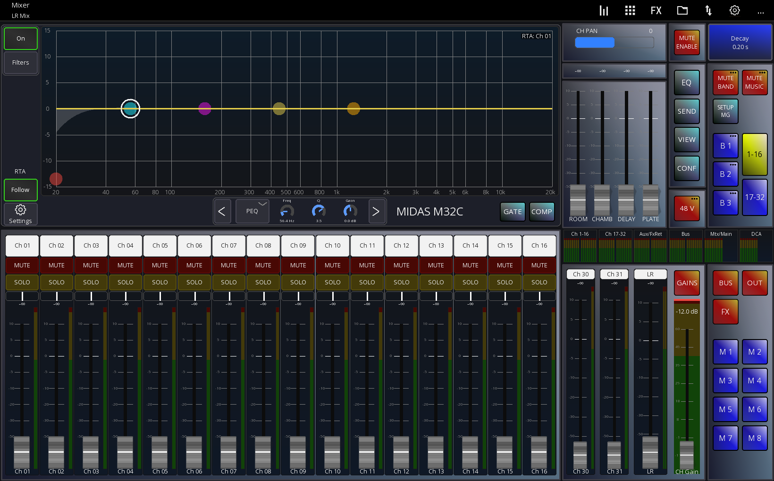Click the Gain knob of the EQ
The width and height of the screenshot is (774, 481).
coord(350,211)
